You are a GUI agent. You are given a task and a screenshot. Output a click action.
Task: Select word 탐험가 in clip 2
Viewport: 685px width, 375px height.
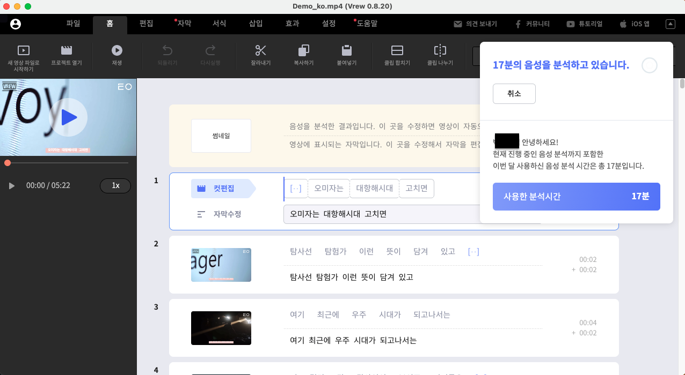(x=336, y=252)
